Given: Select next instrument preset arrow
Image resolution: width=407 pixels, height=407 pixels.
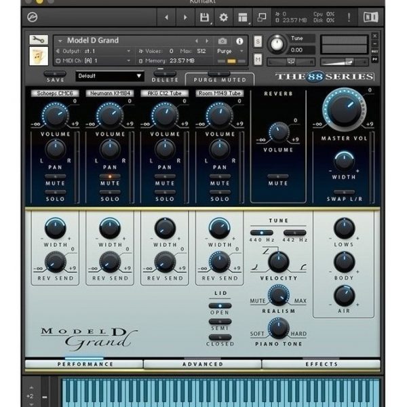Looking at the screenshot, I should click(x=207, y=41).
